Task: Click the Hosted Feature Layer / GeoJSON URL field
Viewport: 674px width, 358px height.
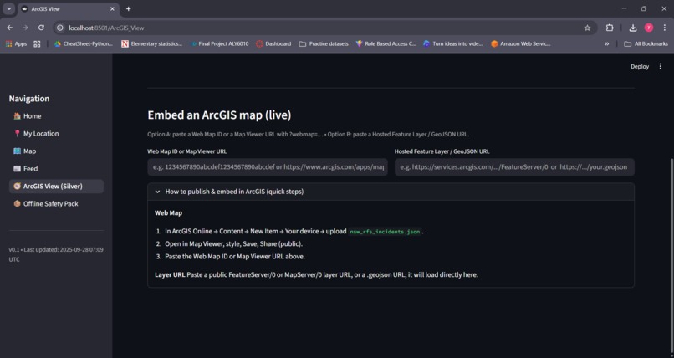Action: pyautogui.click(x=514, y=167)
